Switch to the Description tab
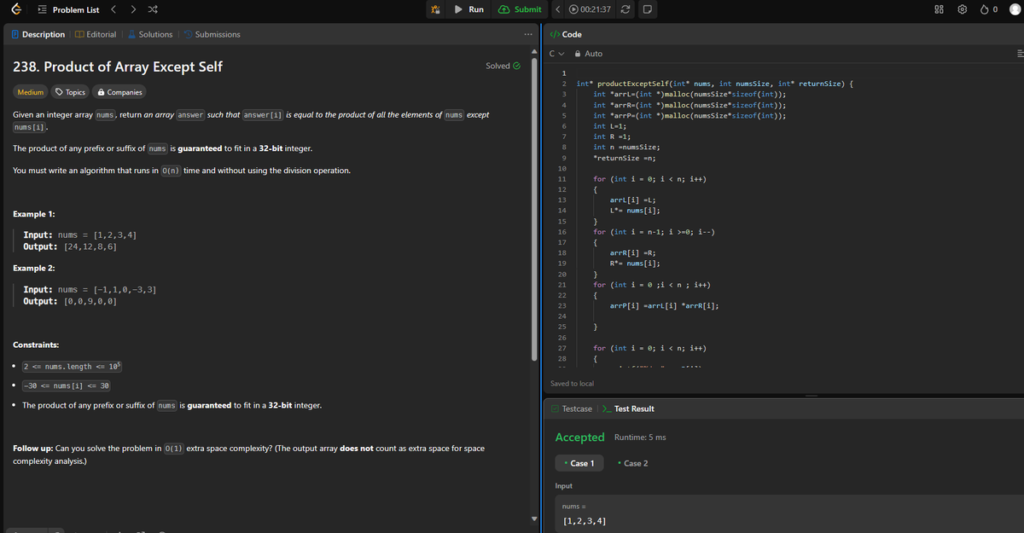1024x533 pixels. click(x=37, y=34)
